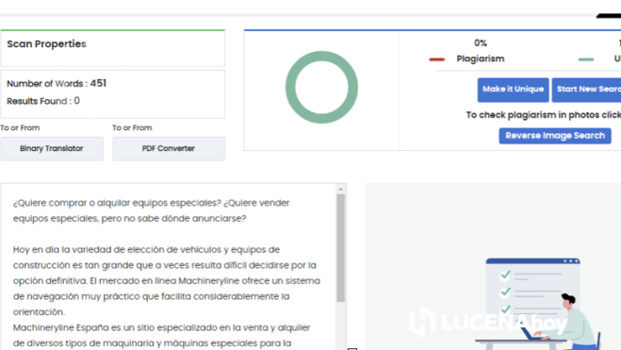621x350 pixels.
Task: Click the first checkmark in the illustration
Action: pyautogui.click(x=505, y=275)
